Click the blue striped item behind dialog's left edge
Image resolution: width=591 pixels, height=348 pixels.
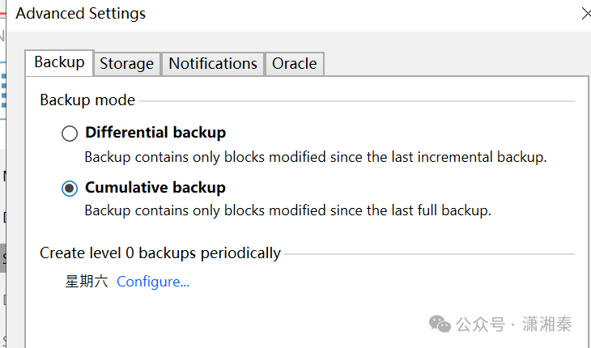point(2,91)
